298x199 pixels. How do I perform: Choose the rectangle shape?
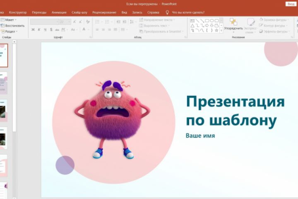tap(207, 21)
